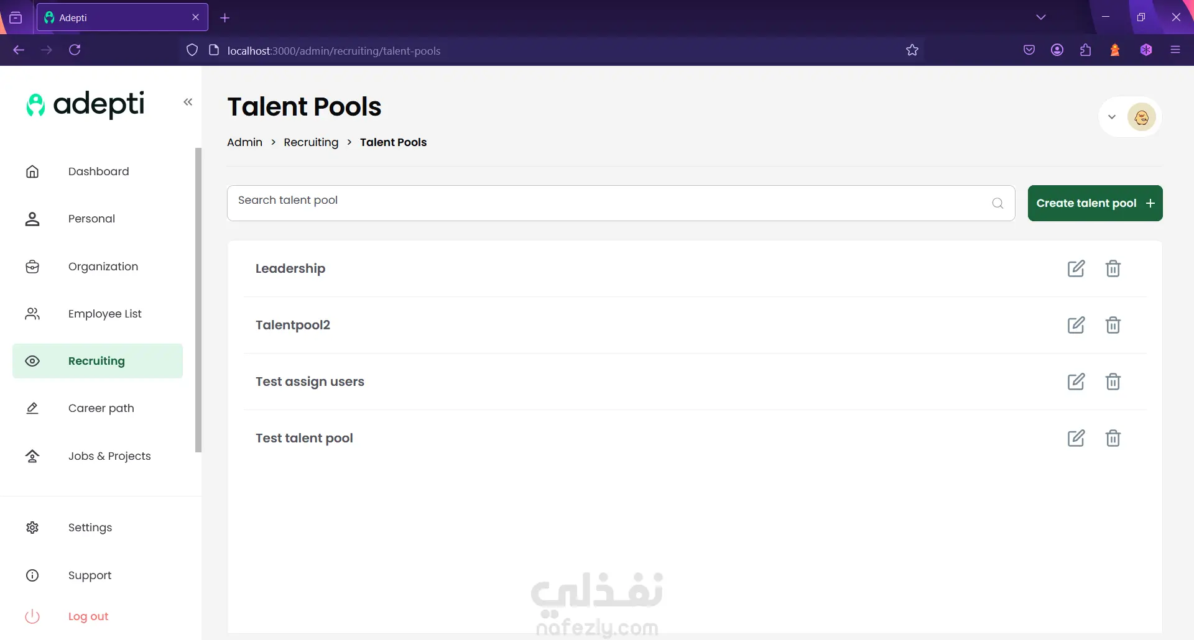Image resolution: width=1194 pixels, height=640 pixels.
Task: Edit the Talentpool2 entry
Action: pos(1076,325)
